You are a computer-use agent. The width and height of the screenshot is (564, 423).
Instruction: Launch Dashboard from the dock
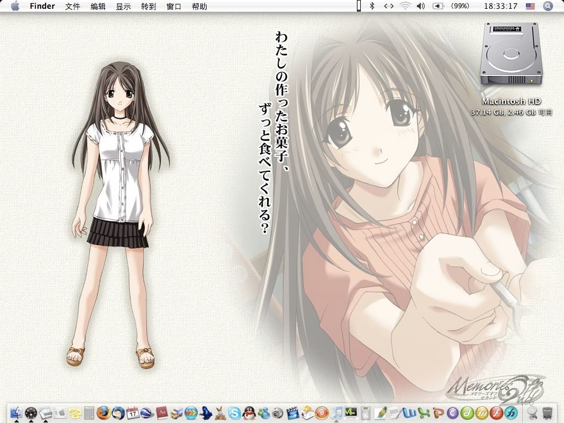[x=31, y=413]
